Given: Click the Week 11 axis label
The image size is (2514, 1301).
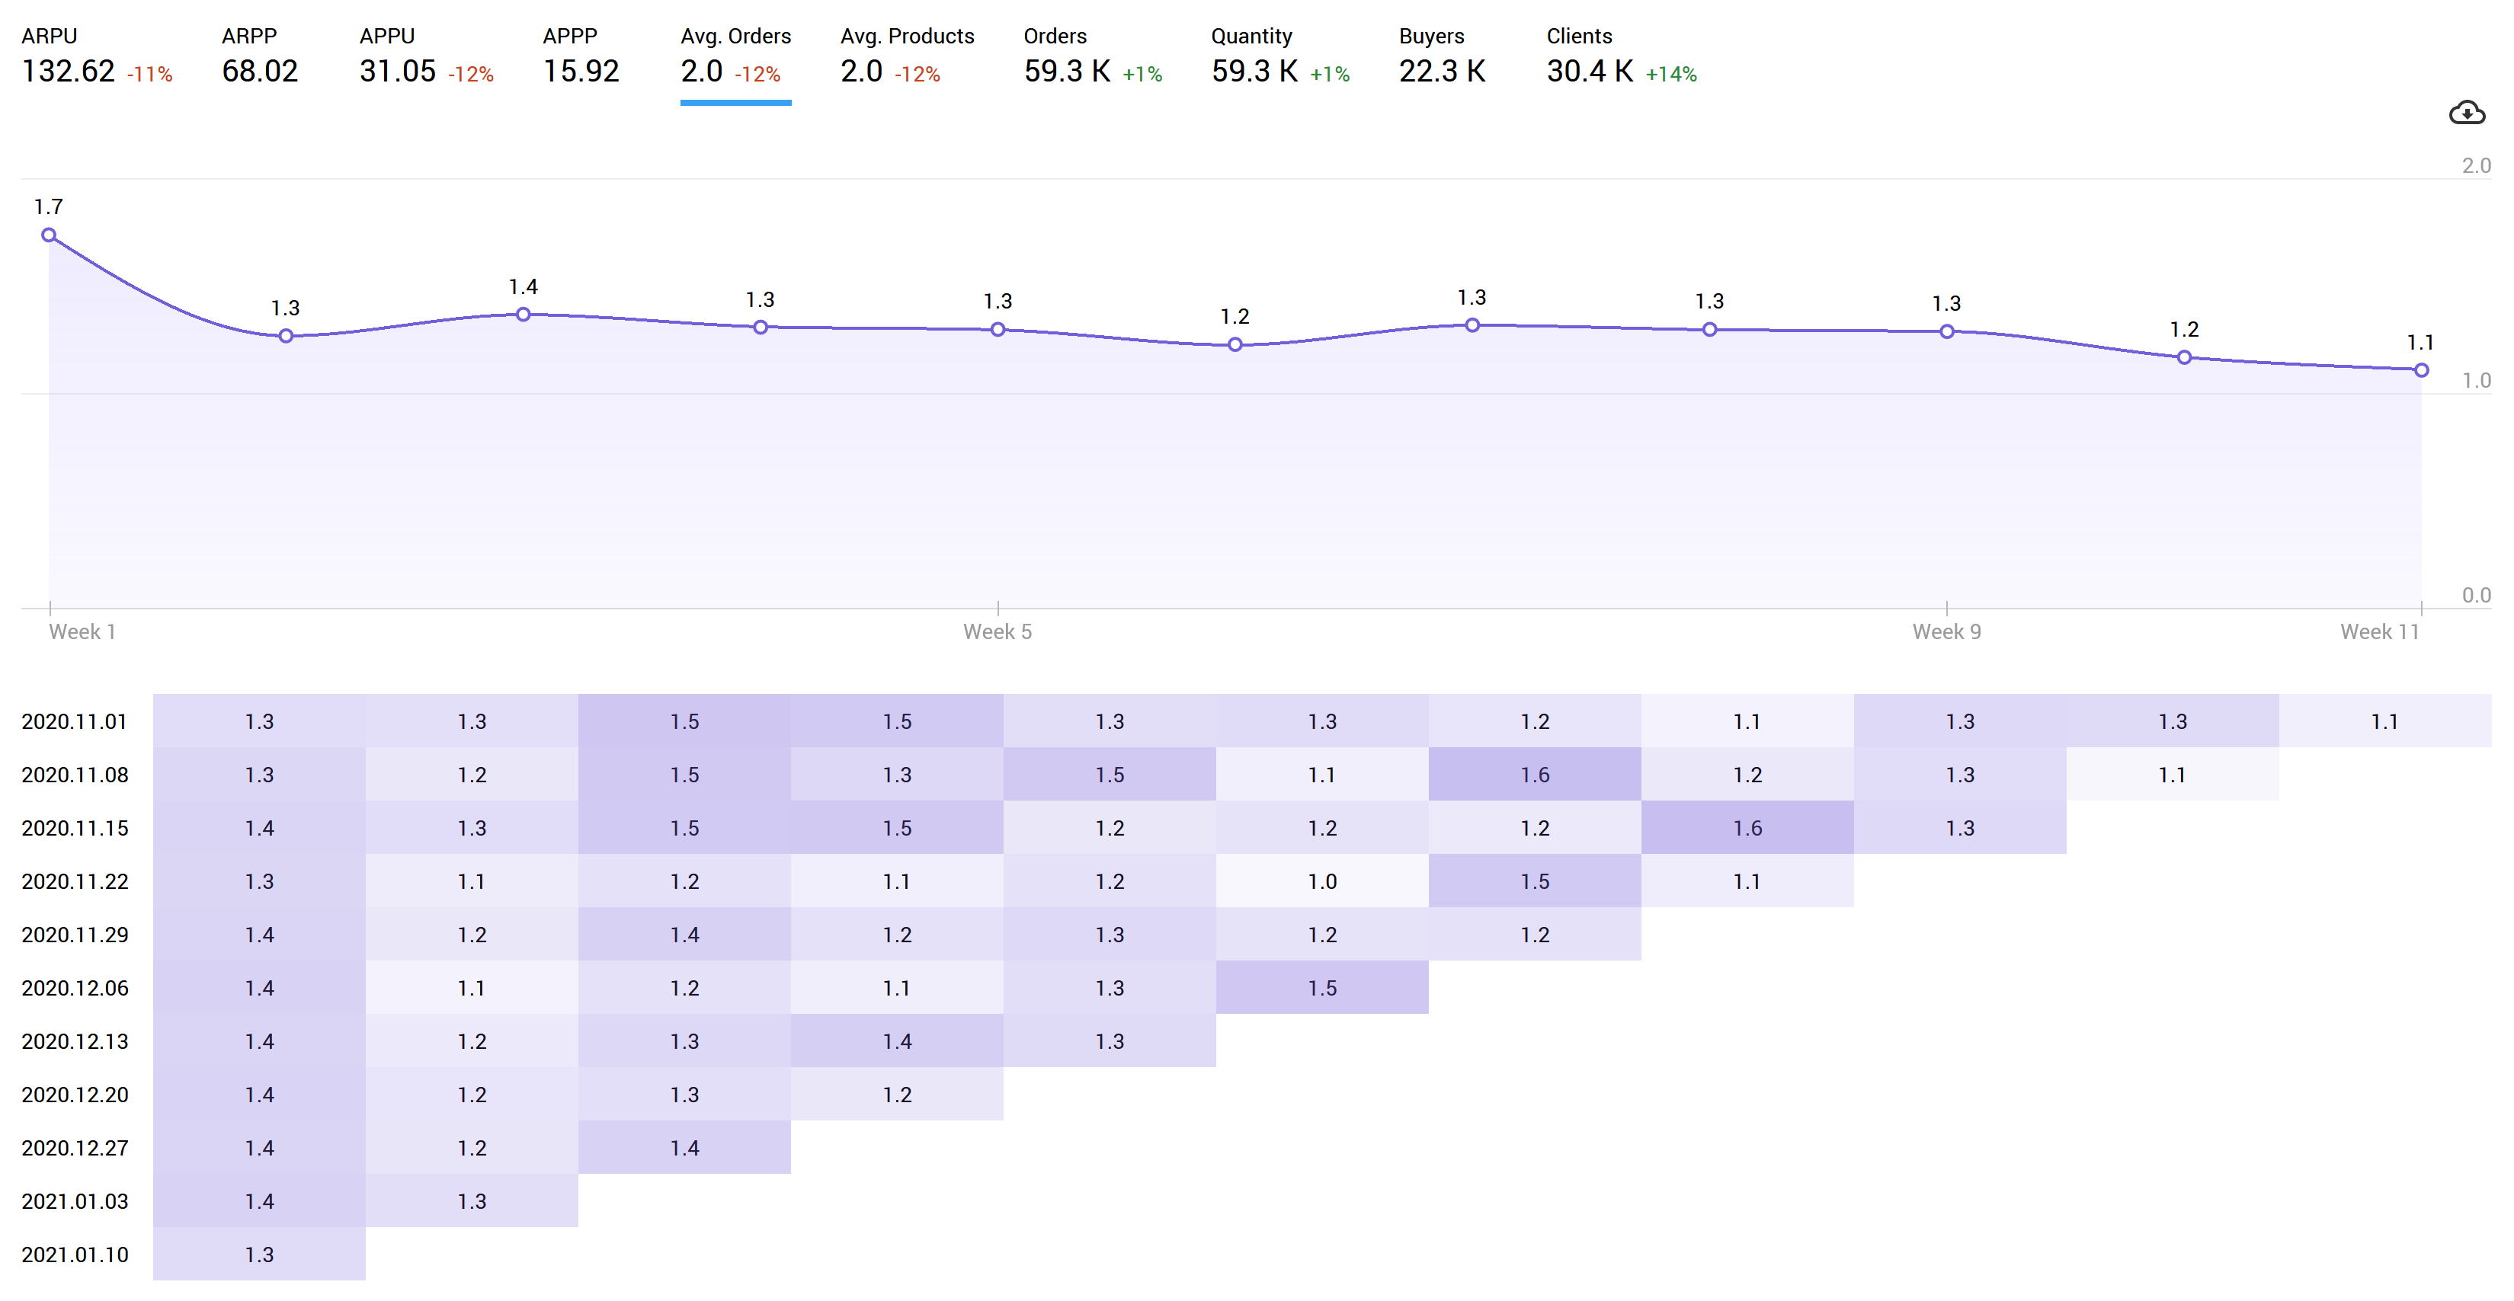Looking at the screenshot, I should tap(2381, 632).
